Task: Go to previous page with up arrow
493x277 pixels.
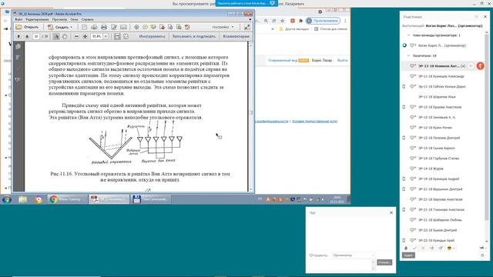Action: click(x=18, y=36)
